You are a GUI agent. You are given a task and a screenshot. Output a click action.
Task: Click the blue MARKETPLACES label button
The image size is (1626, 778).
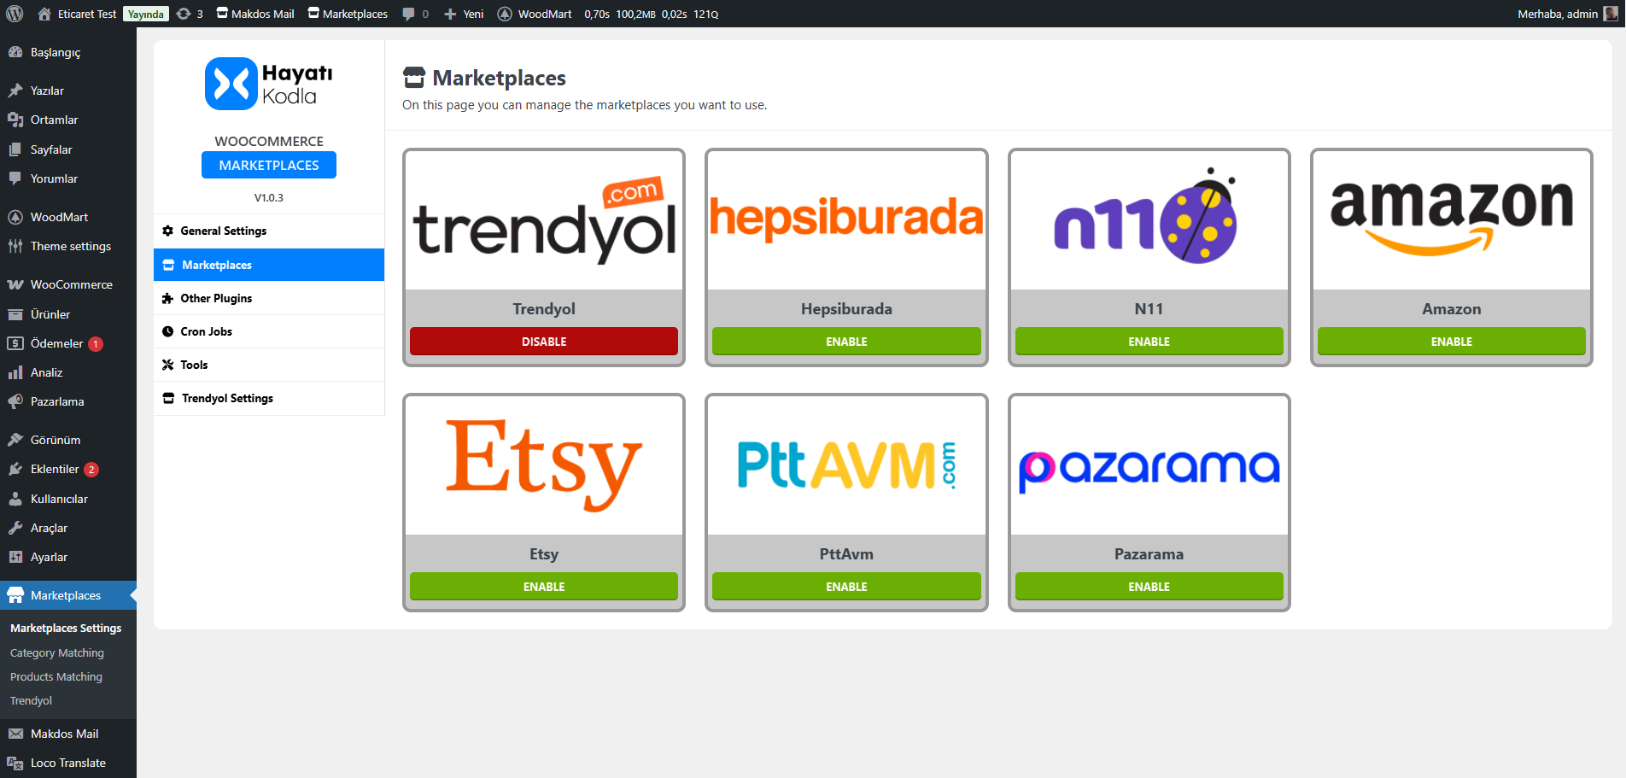click(x=269, y=165)
